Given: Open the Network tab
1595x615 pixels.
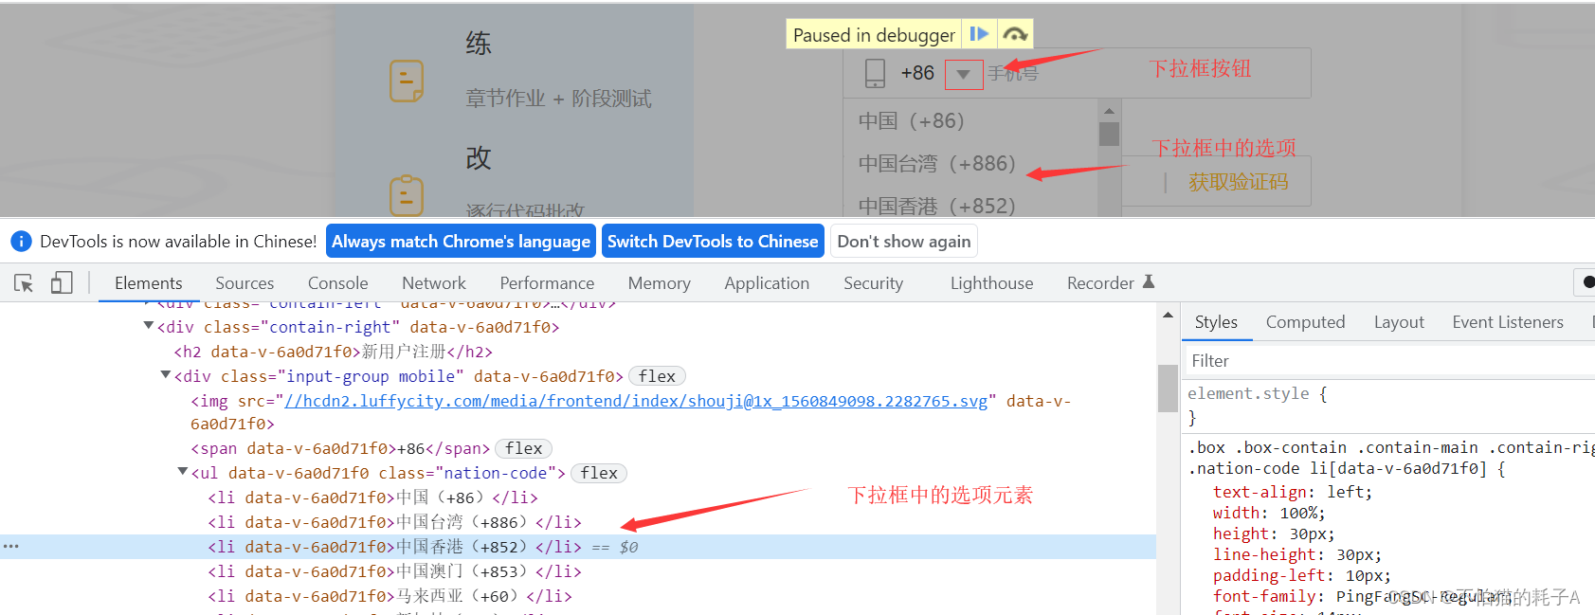Looking at the screenshot, I should point(434,282).
